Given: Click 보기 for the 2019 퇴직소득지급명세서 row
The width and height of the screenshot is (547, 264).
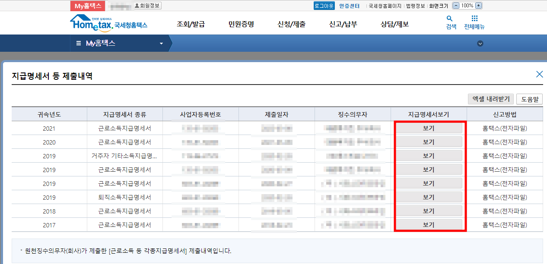Looking at the screenshot, I should click(x=429, y=197).
